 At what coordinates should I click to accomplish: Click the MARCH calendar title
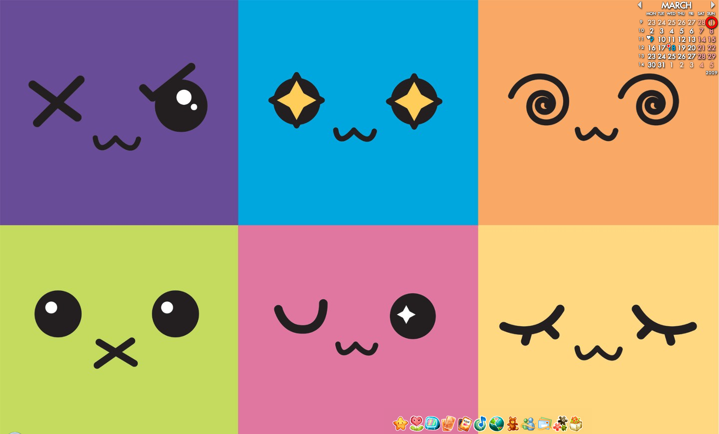(677, 5)
